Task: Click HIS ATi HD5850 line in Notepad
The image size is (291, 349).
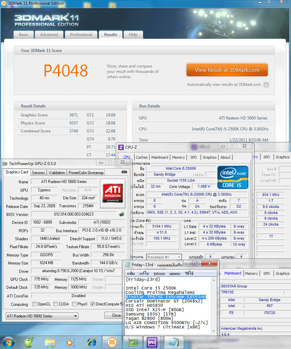Action: tap(144, 305)
